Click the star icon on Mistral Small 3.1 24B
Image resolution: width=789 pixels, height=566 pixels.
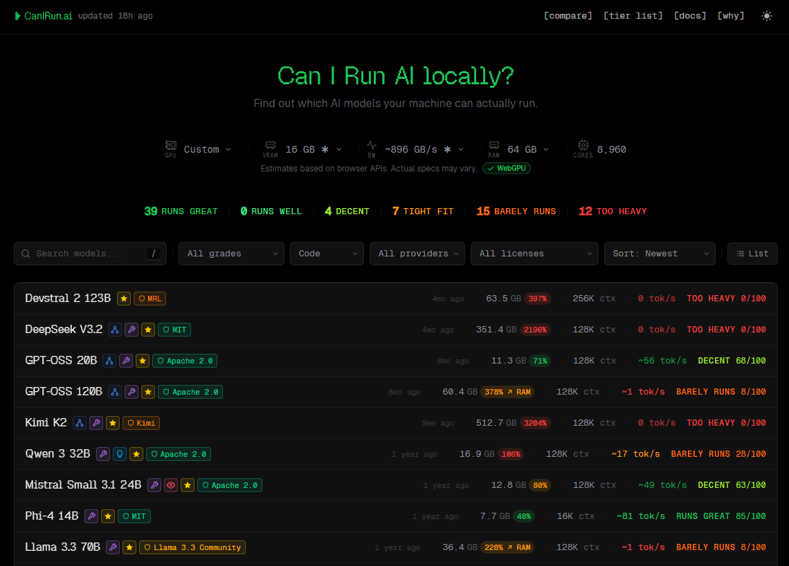[188, 486]
